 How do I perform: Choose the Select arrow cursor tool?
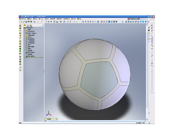(46, 22)
